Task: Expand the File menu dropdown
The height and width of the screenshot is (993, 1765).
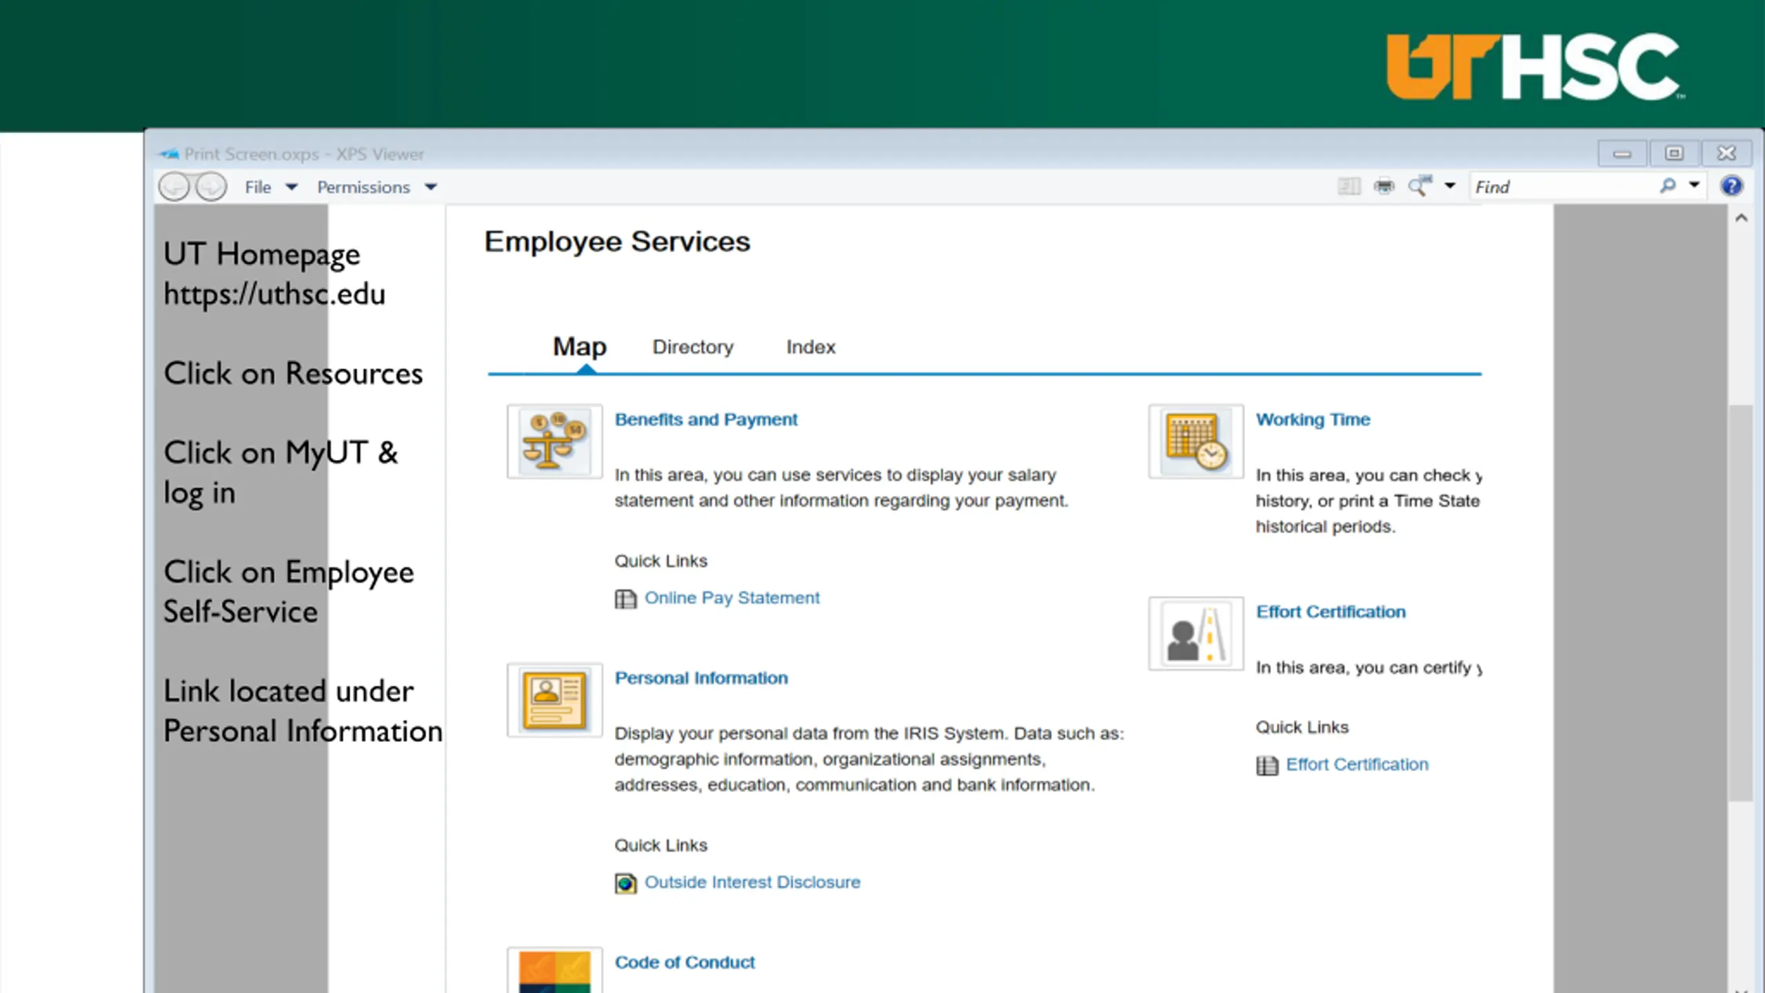Action: (x=271, y=187)
